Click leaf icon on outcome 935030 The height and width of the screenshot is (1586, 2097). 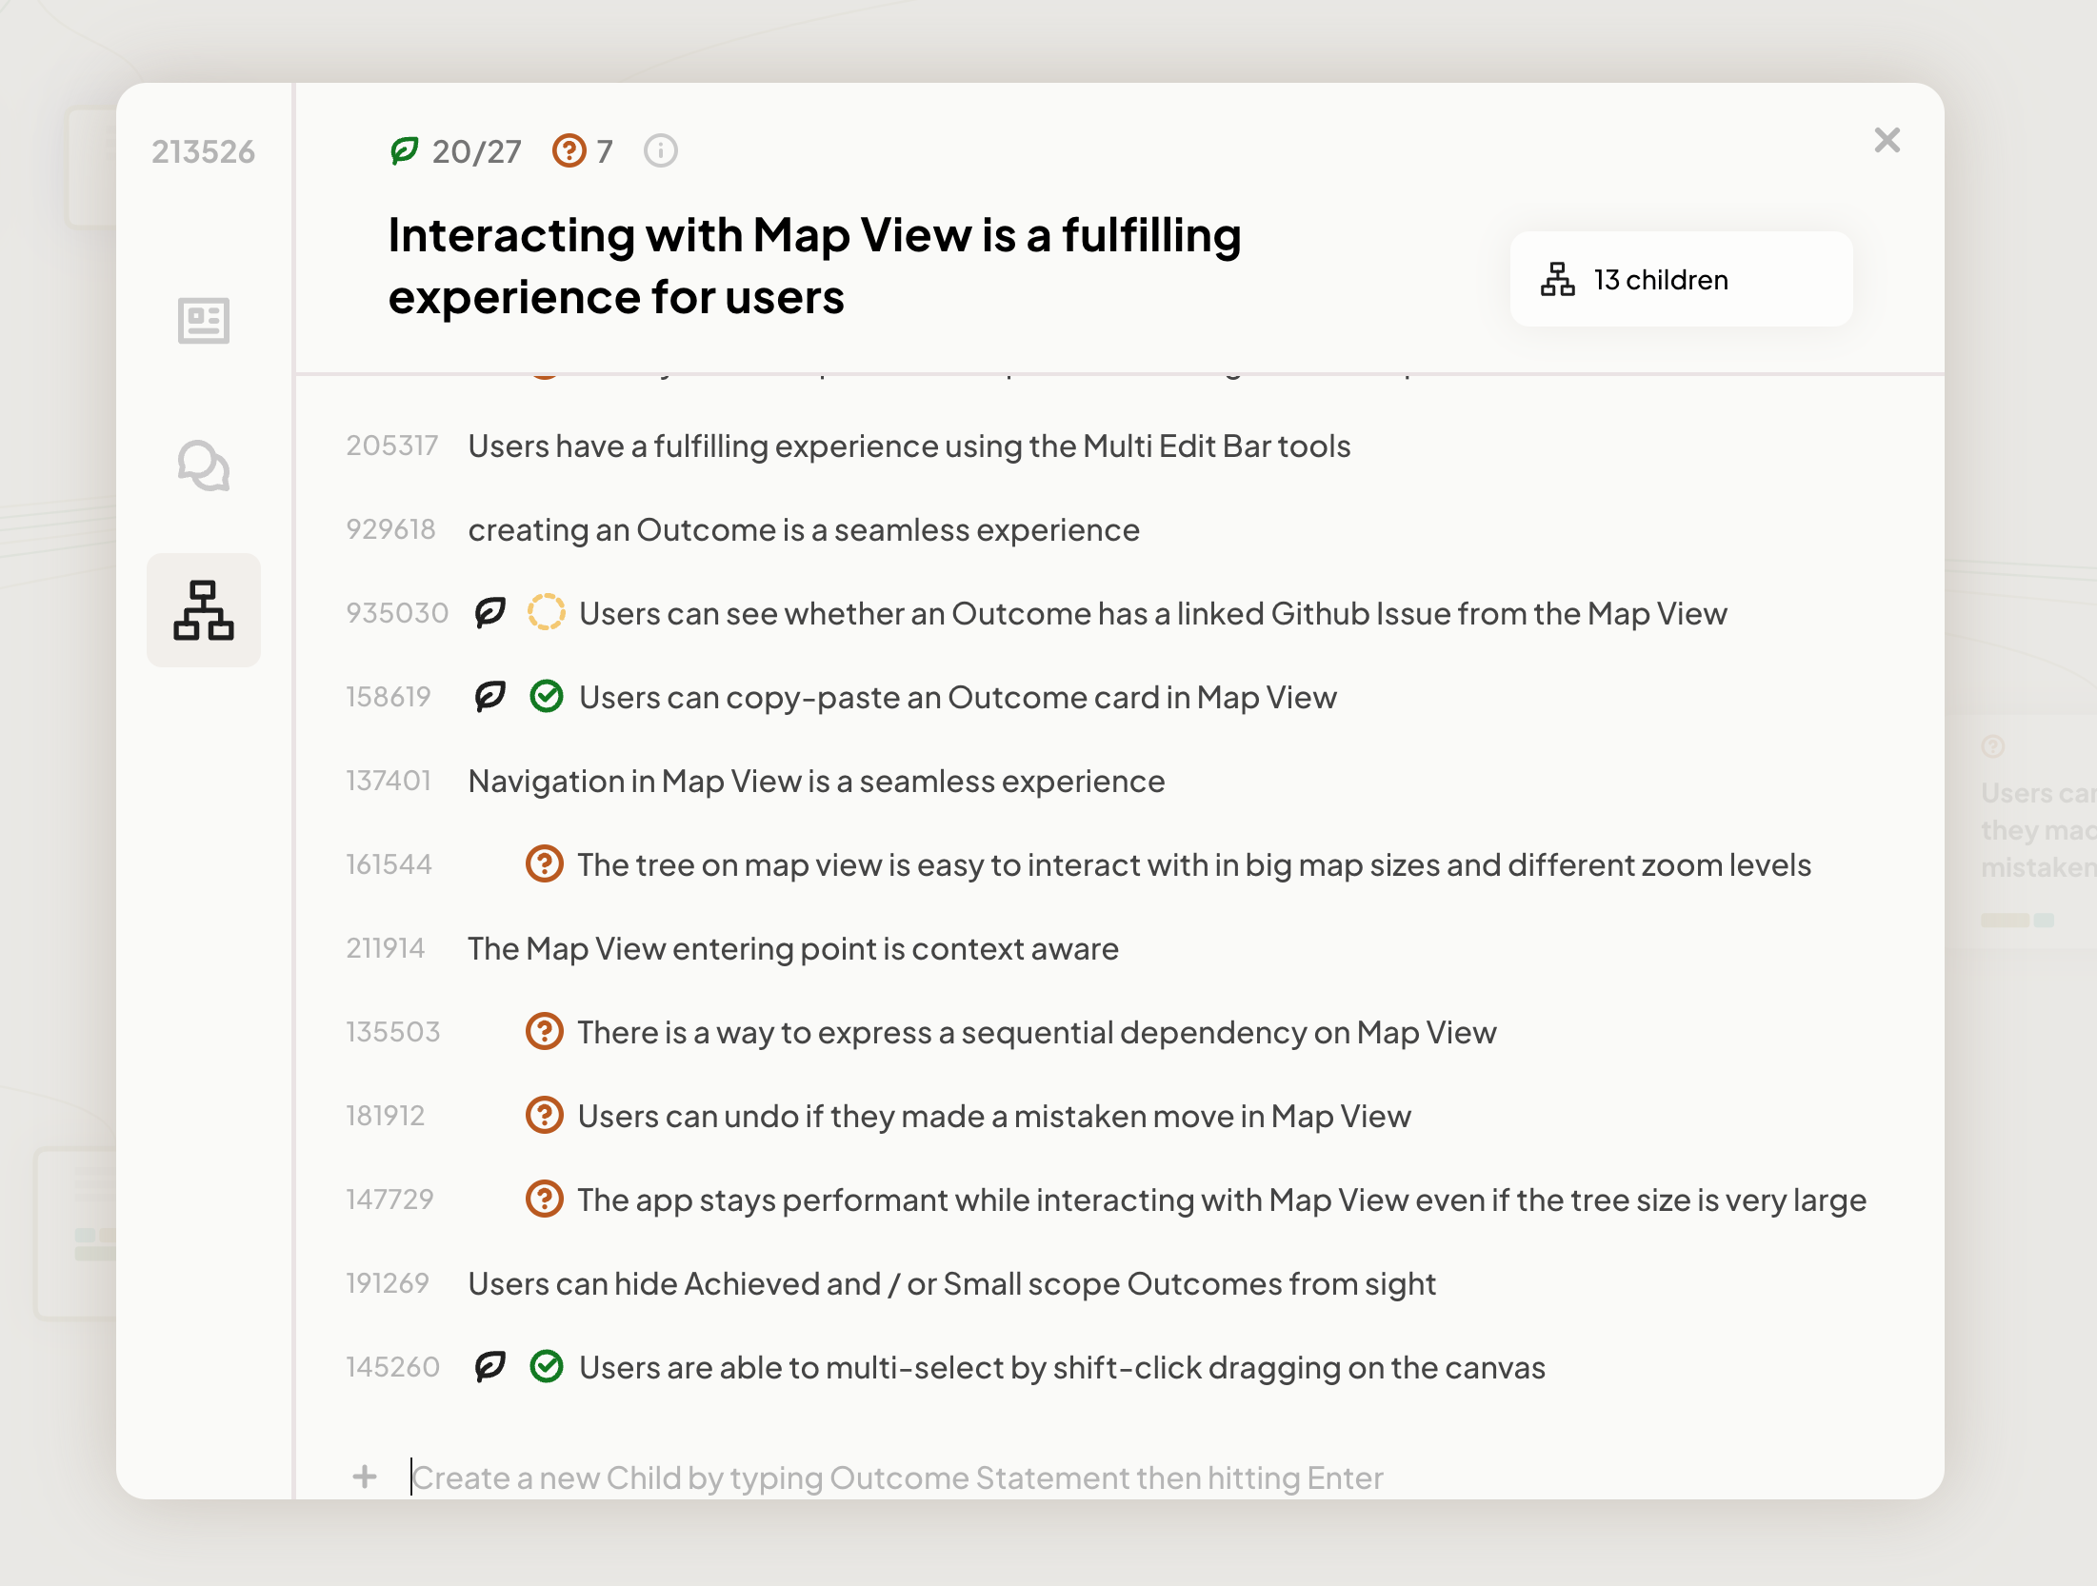489,612
